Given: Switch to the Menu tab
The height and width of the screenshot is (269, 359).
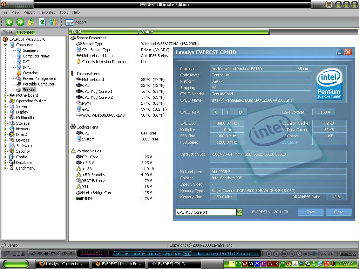Looking at the screenshot, I should coord(7,32).
